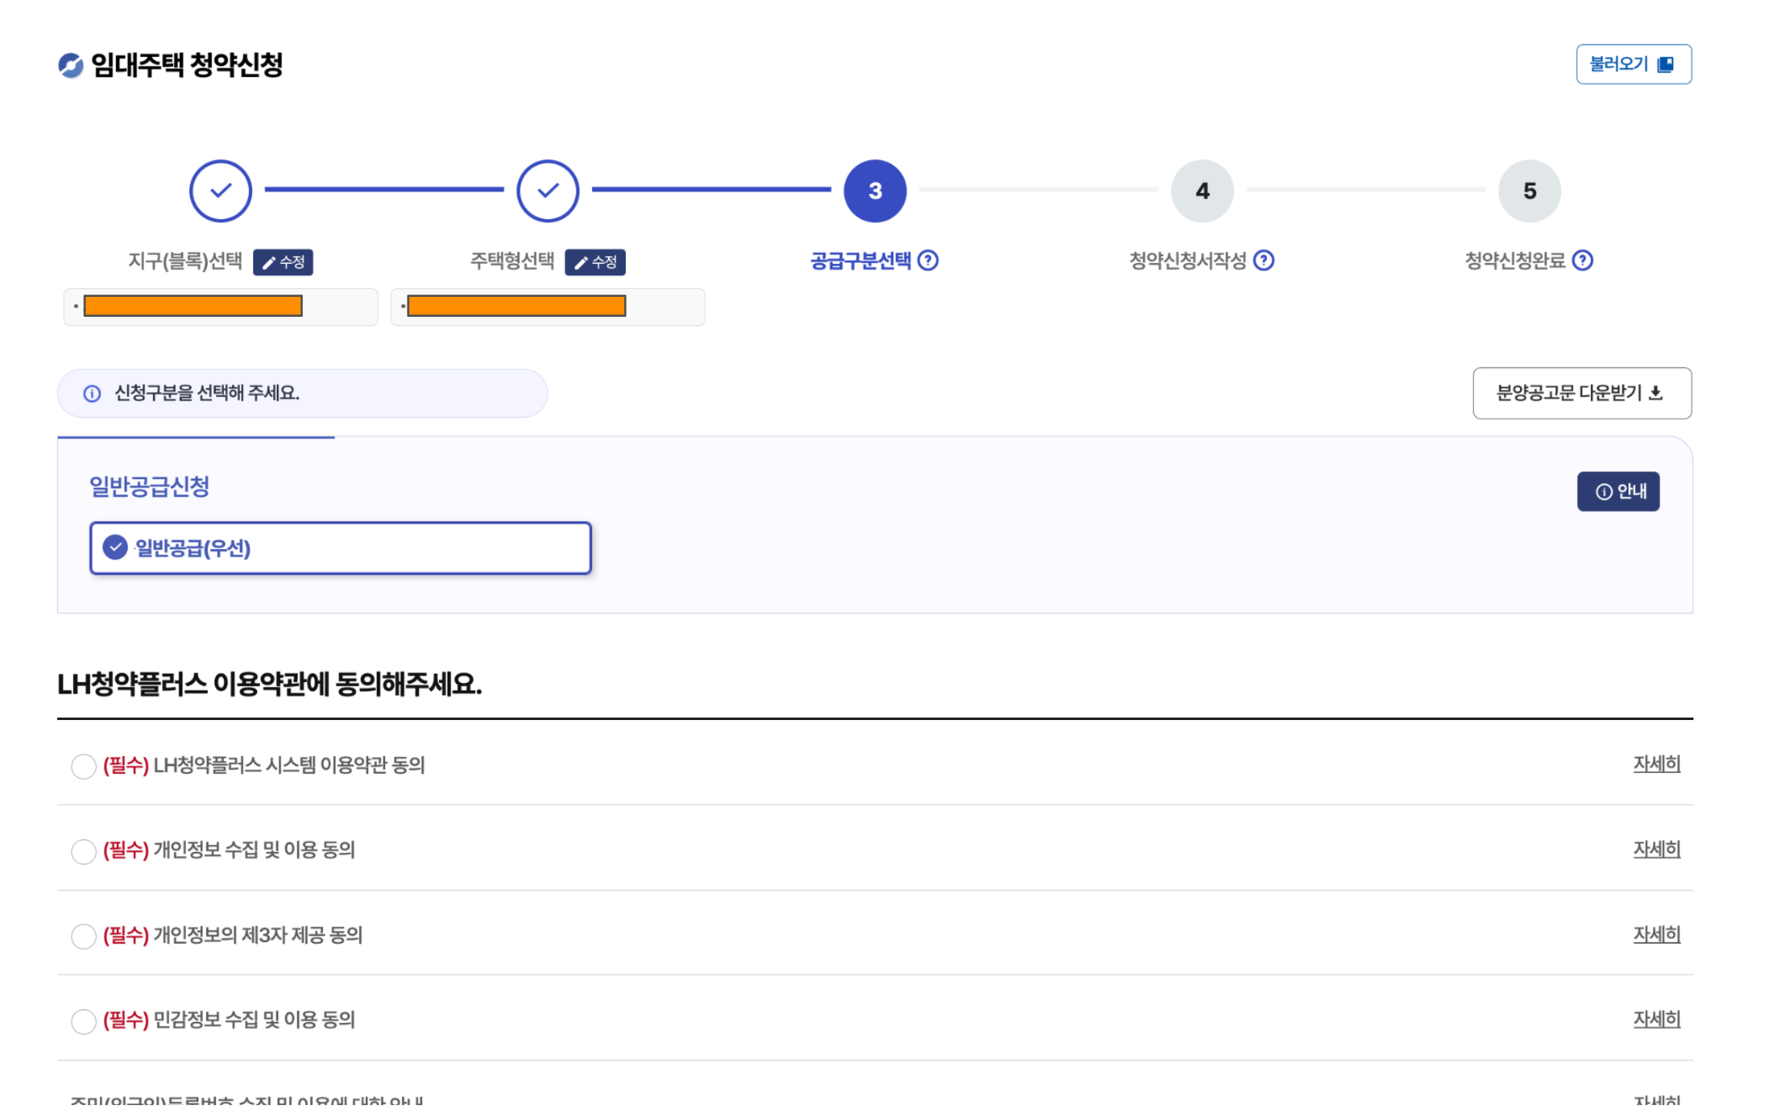This screenshot has width=1770, height=1112.
Task: Open 자세히 for 제3자 제공 동의
Action: pos(1655,934)
